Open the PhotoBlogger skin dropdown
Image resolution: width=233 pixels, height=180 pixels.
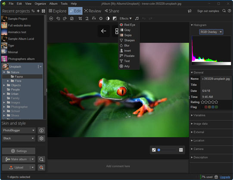(19, 130)
